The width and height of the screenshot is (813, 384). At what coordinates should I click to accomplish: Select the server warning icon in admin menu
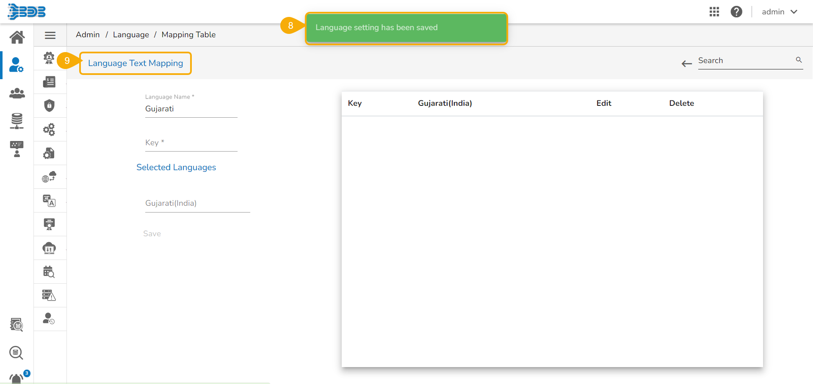tap(50, 295)
